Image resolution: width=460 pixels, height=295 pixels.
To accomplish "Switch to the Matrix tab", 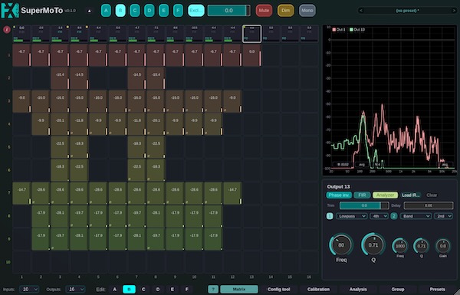I will point(239,289).
